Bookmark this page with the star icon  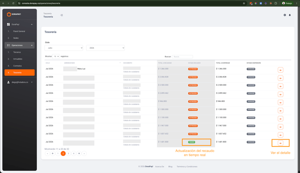pos(244,3)
